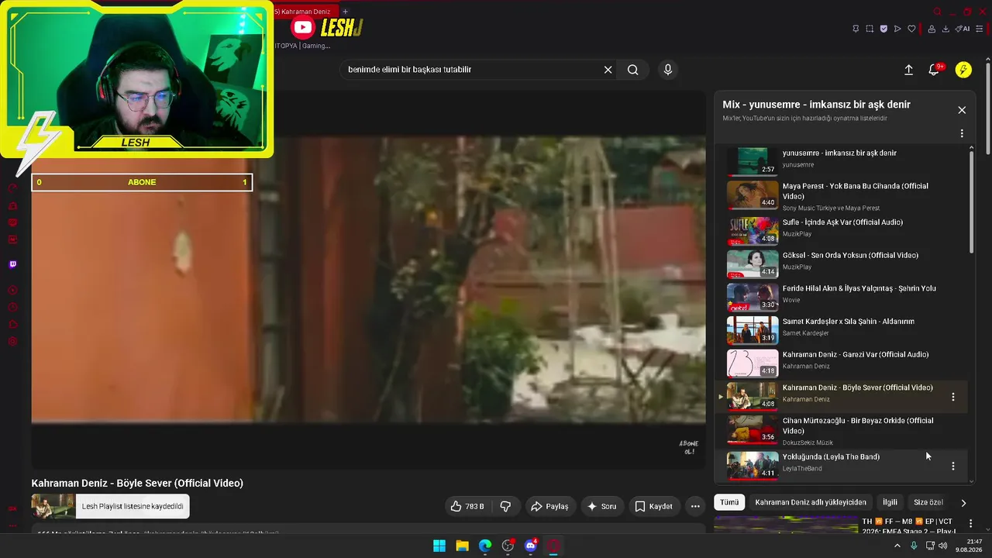The image size is (992, 558).
Task: Open browser easy setup sliders menu
Action: click(x=980, y=29)
